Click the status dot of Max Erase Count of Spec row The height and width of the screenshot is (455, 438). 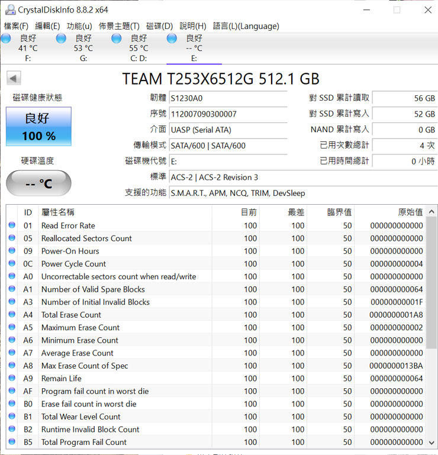(12, 365)
